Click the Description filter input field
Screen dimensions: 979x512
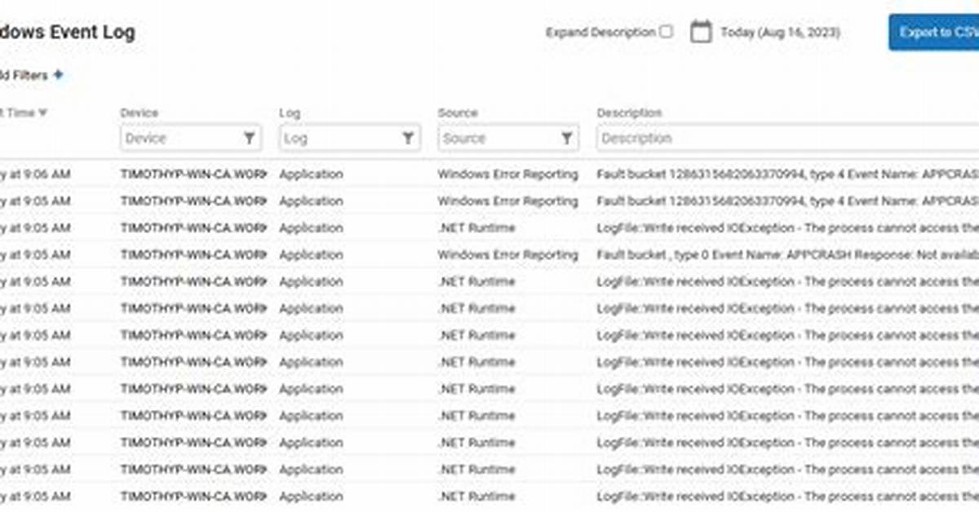click(x=787, y=138)
